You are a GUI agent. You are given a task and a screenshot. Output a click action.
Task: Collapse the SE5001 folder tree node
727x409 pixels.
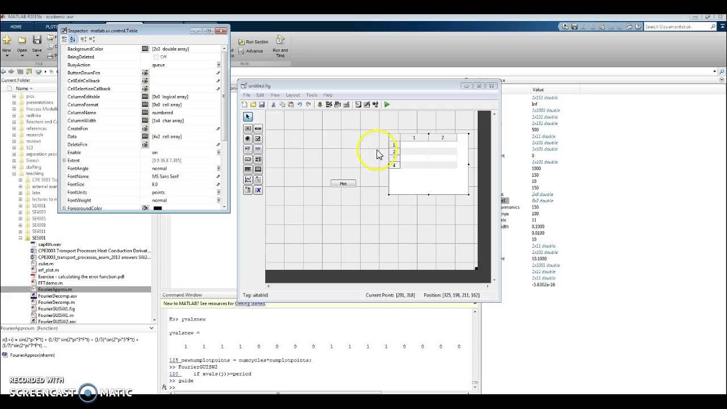click(20, 238)
